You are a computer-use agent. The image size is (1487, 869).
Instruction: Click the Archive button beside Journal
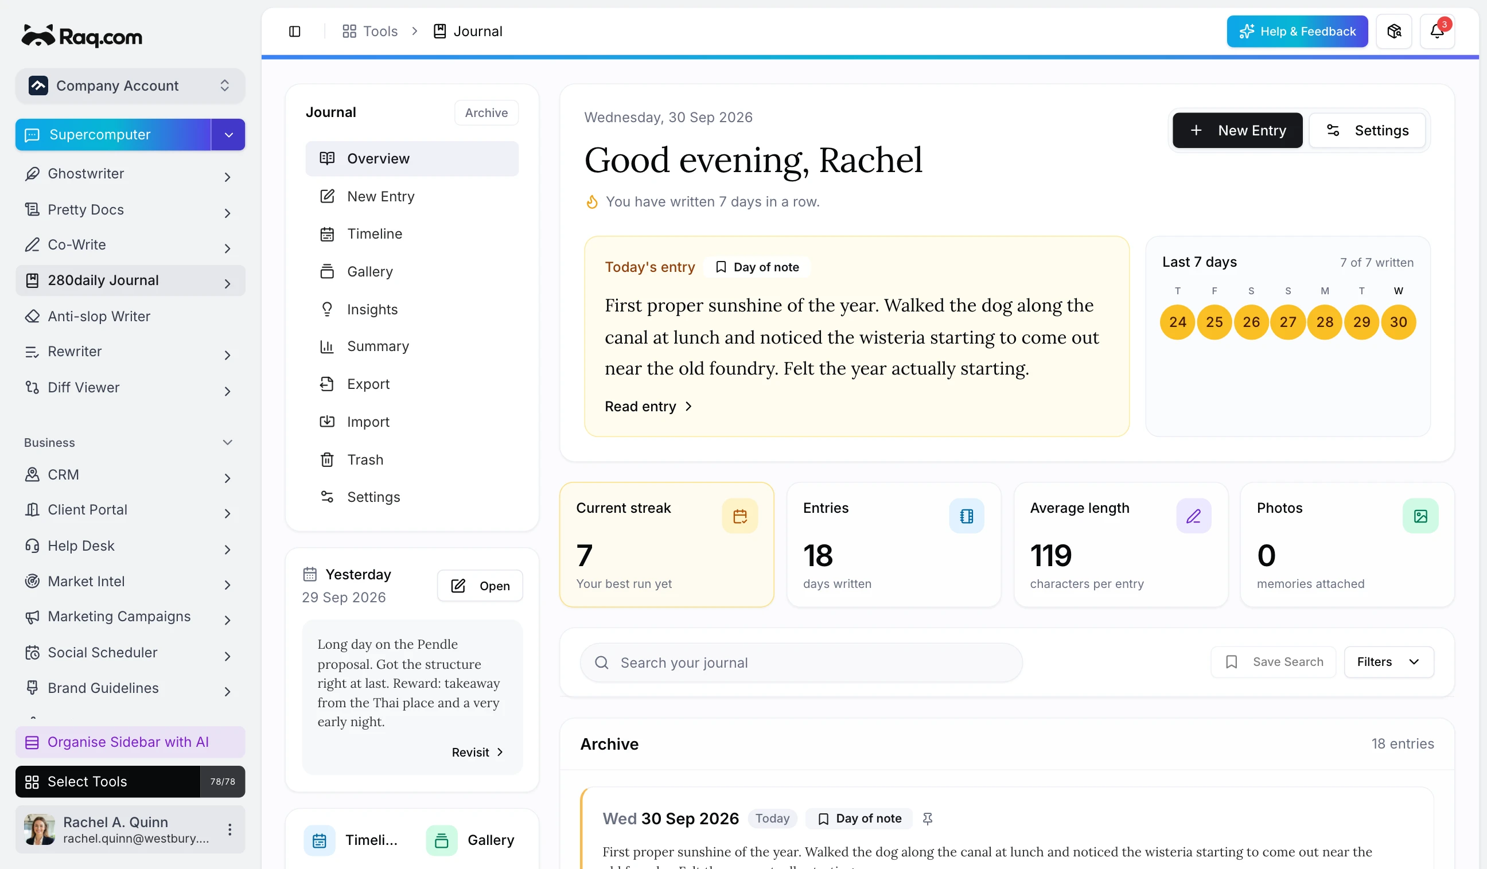tap(486, 112)
